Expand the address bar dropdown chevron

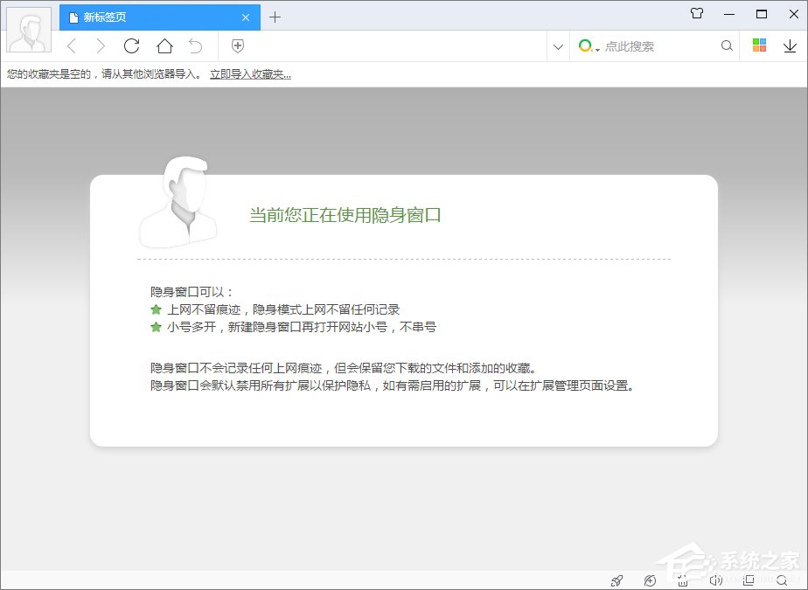click(x=558, y=45)
